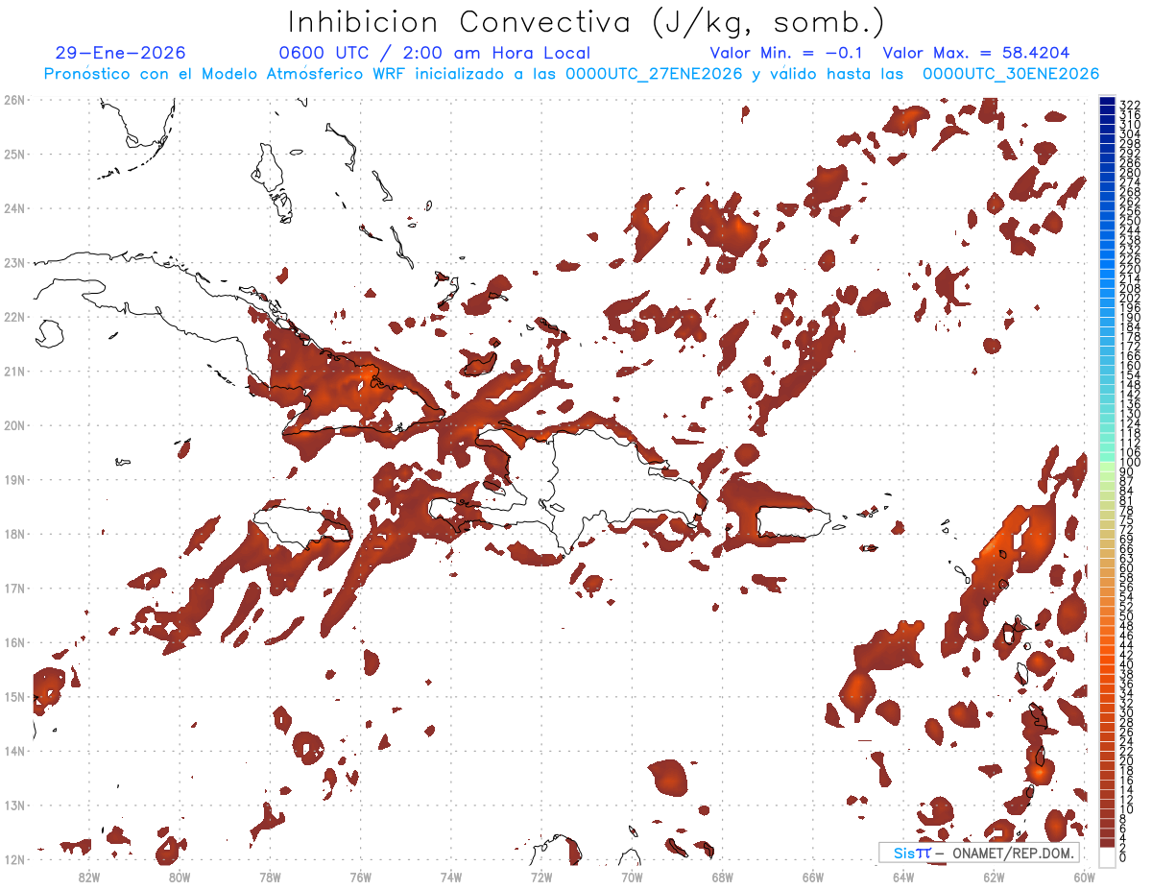Click the color bar value 280

pos(1129,173)
